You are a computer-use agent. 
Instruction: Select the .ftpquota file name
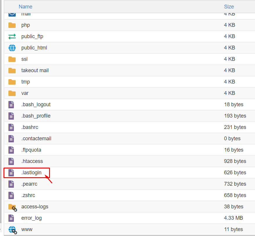point(31,150)
